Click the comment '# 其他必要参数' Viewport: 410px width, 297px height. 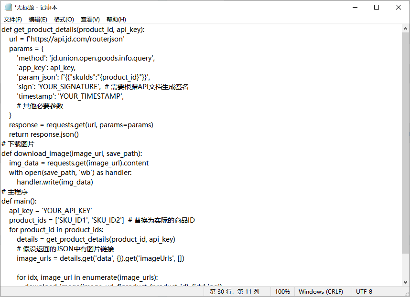coord(40,106)
